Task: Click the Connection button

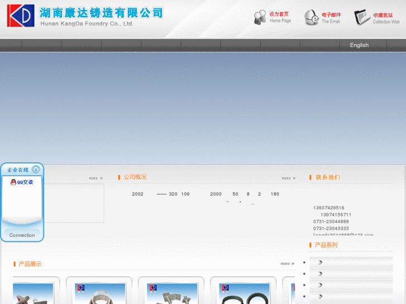Action: pos(22,235)
